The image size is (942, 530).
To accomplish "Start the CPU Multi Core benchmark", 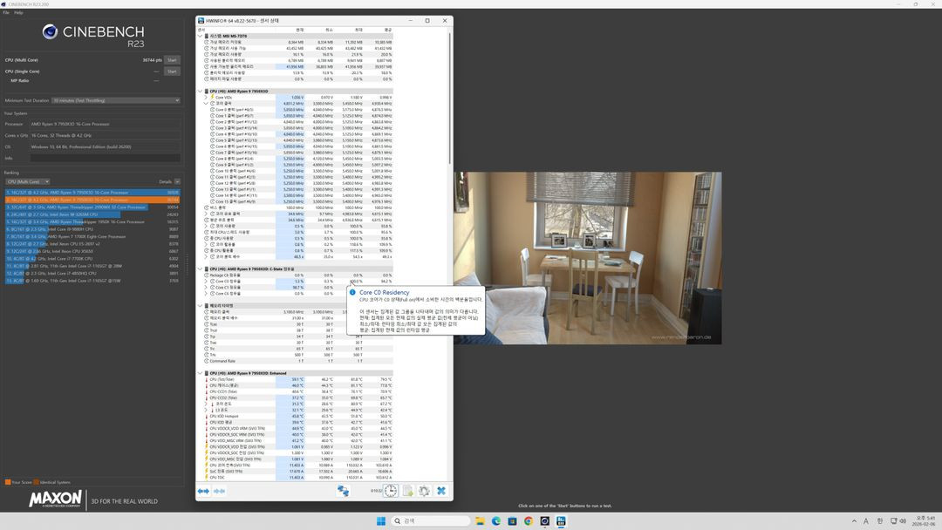I will click(171, 59).
